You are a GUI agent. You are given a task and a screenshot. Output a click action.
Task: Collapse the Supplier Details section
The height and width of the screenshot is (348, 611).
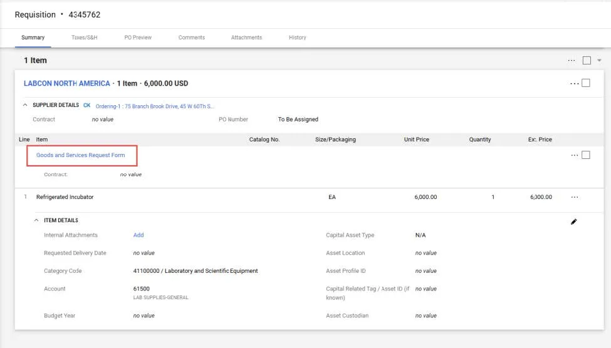[25, 105]
